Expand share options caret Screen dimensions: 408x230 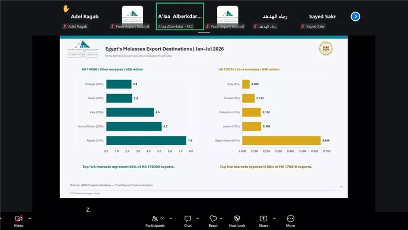[274, 219]
